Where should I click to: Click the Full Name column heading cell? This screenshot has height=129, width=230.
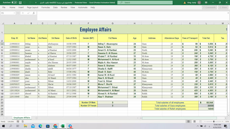coord(113,38)
